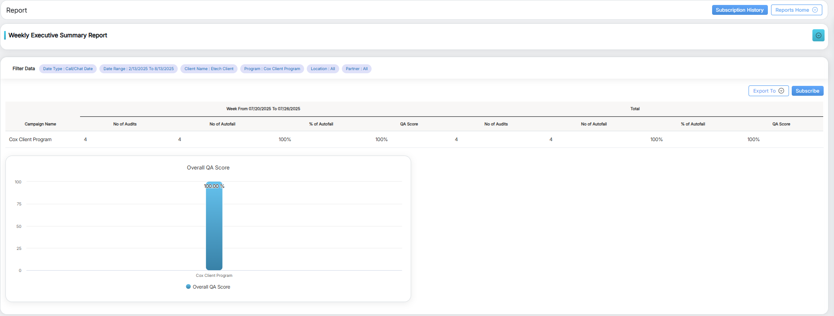Click the blue Overall QA Score bar
Viewport: 834px width, 316px height.
(x=214, y=229)
